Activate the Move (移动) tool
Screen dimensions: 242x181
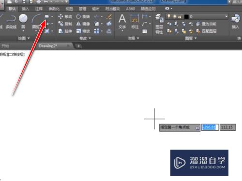(x=65, y=16)
